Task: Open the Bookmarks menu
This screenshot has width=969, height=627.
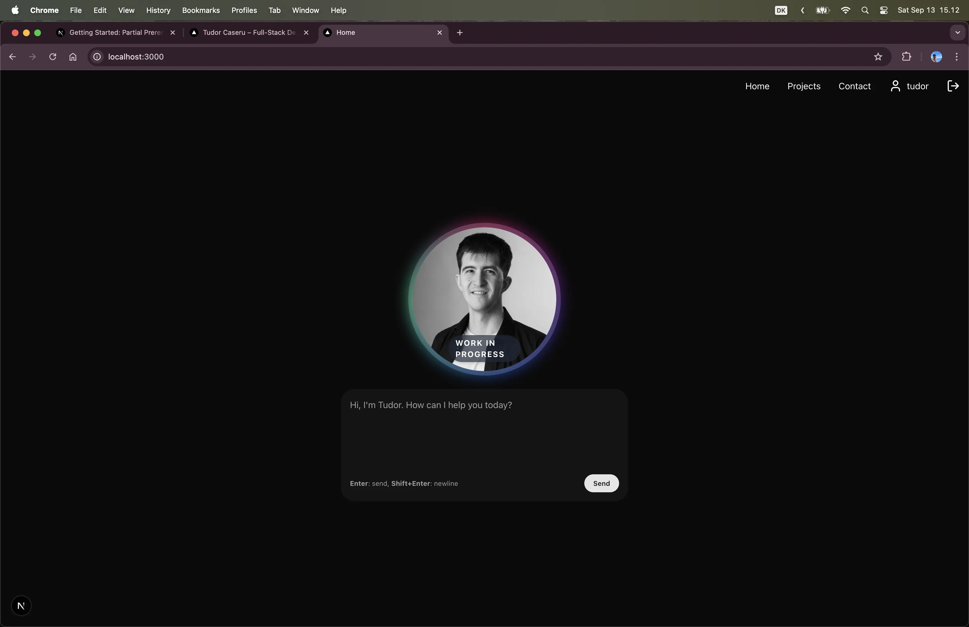Action: [201, 10]
